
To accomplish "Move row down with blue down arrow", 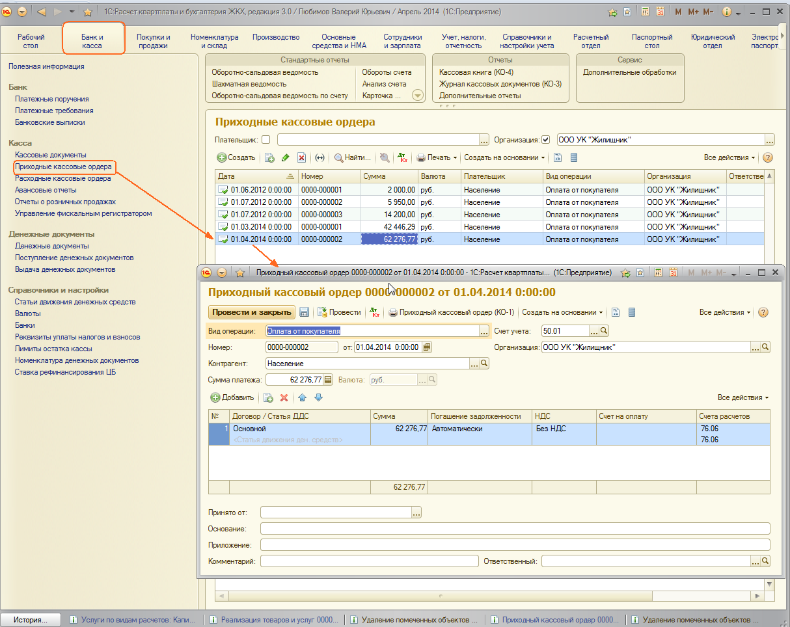I will click(x=318, y=397).
